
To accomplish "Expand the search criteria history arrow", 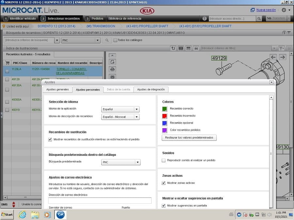I will (57, 40).
